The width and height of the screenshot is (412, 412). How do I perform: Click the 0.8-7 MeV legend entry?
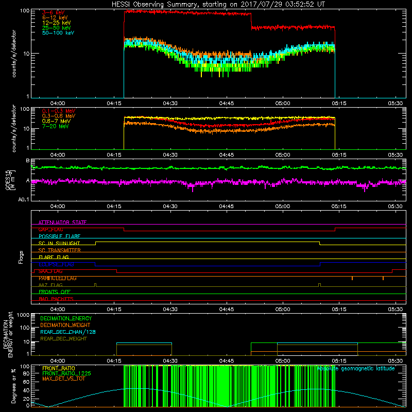click(56, 121)
